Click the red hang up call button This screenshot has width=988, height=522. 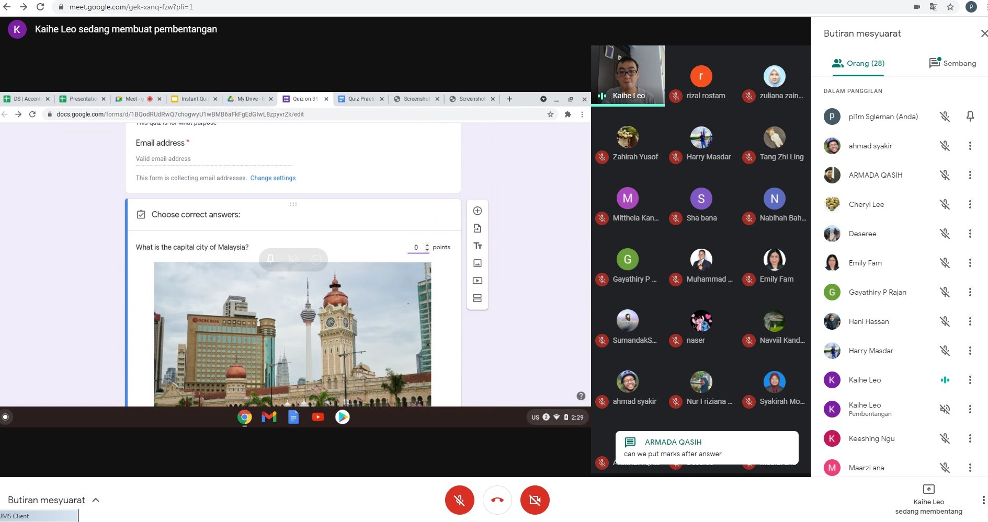(497, 500)
